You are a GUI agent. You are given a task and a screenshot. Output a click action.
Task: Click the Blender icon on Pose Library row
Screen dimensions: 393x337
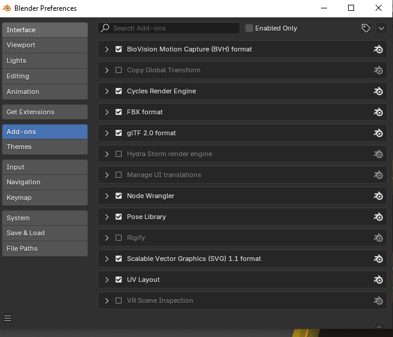coord(378,217)
